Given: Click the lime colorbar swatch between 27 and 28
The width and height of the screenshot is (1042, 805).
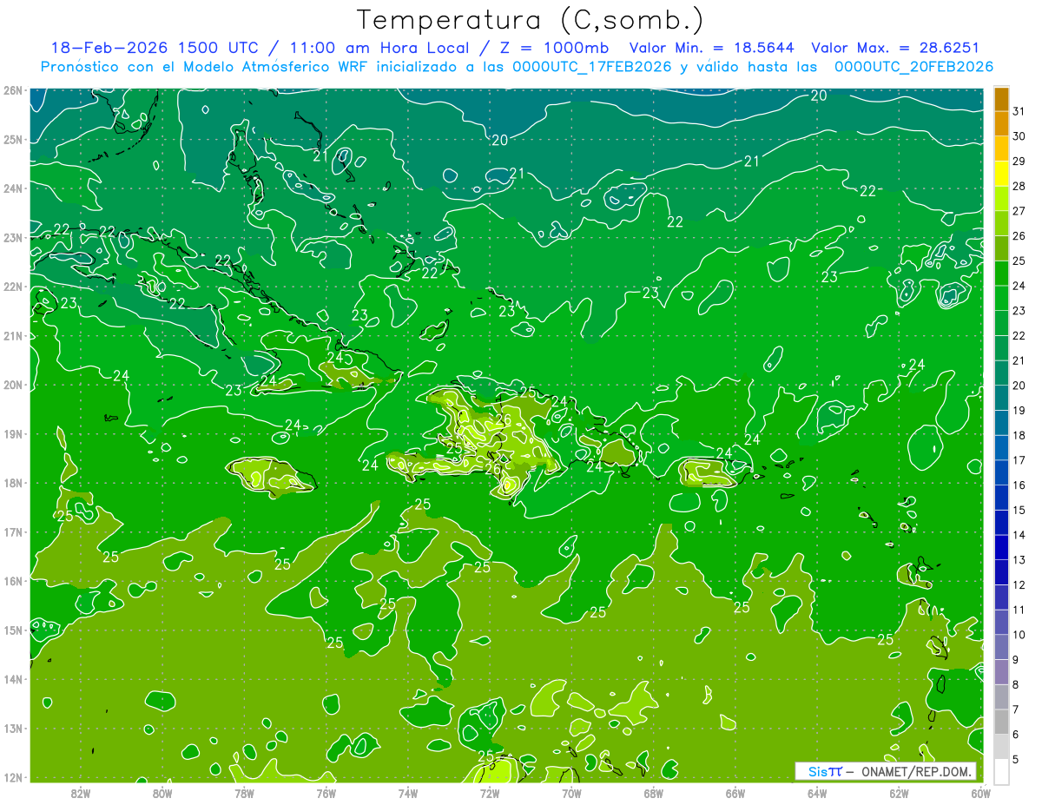Looking at the screenshot, I should [x=1001, y=199].
